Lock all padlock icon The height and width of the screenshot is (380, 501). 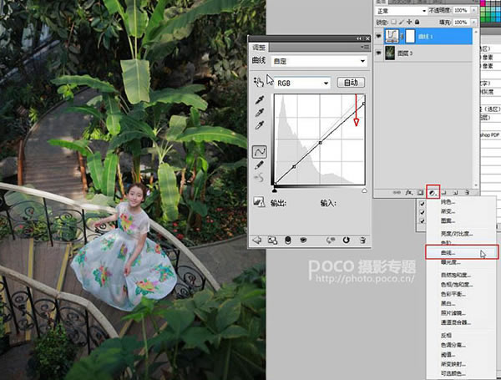417,22
